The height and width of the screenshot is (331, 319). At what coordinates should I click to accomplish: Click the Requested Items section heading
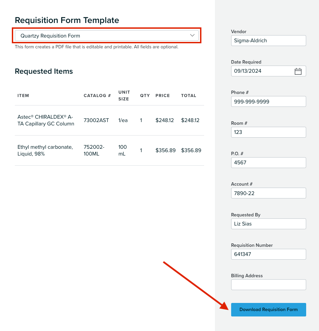[x=44, y=71]
